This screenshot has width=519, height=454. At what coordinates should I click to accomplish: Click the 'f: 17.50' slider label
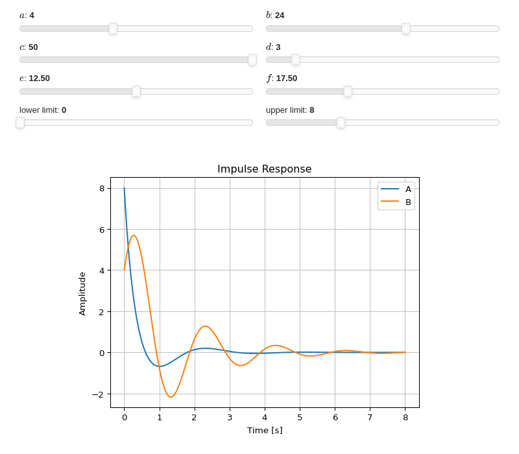(282, 78)
